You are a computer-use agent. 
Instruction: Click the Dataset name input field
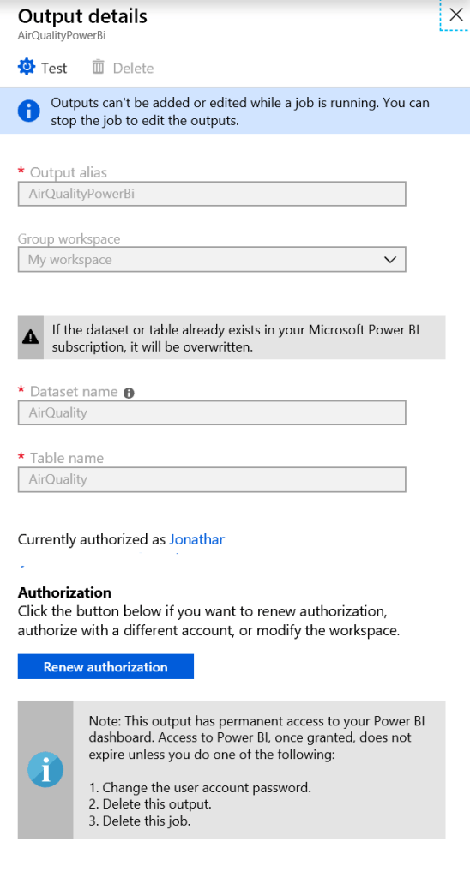[212, 412]
